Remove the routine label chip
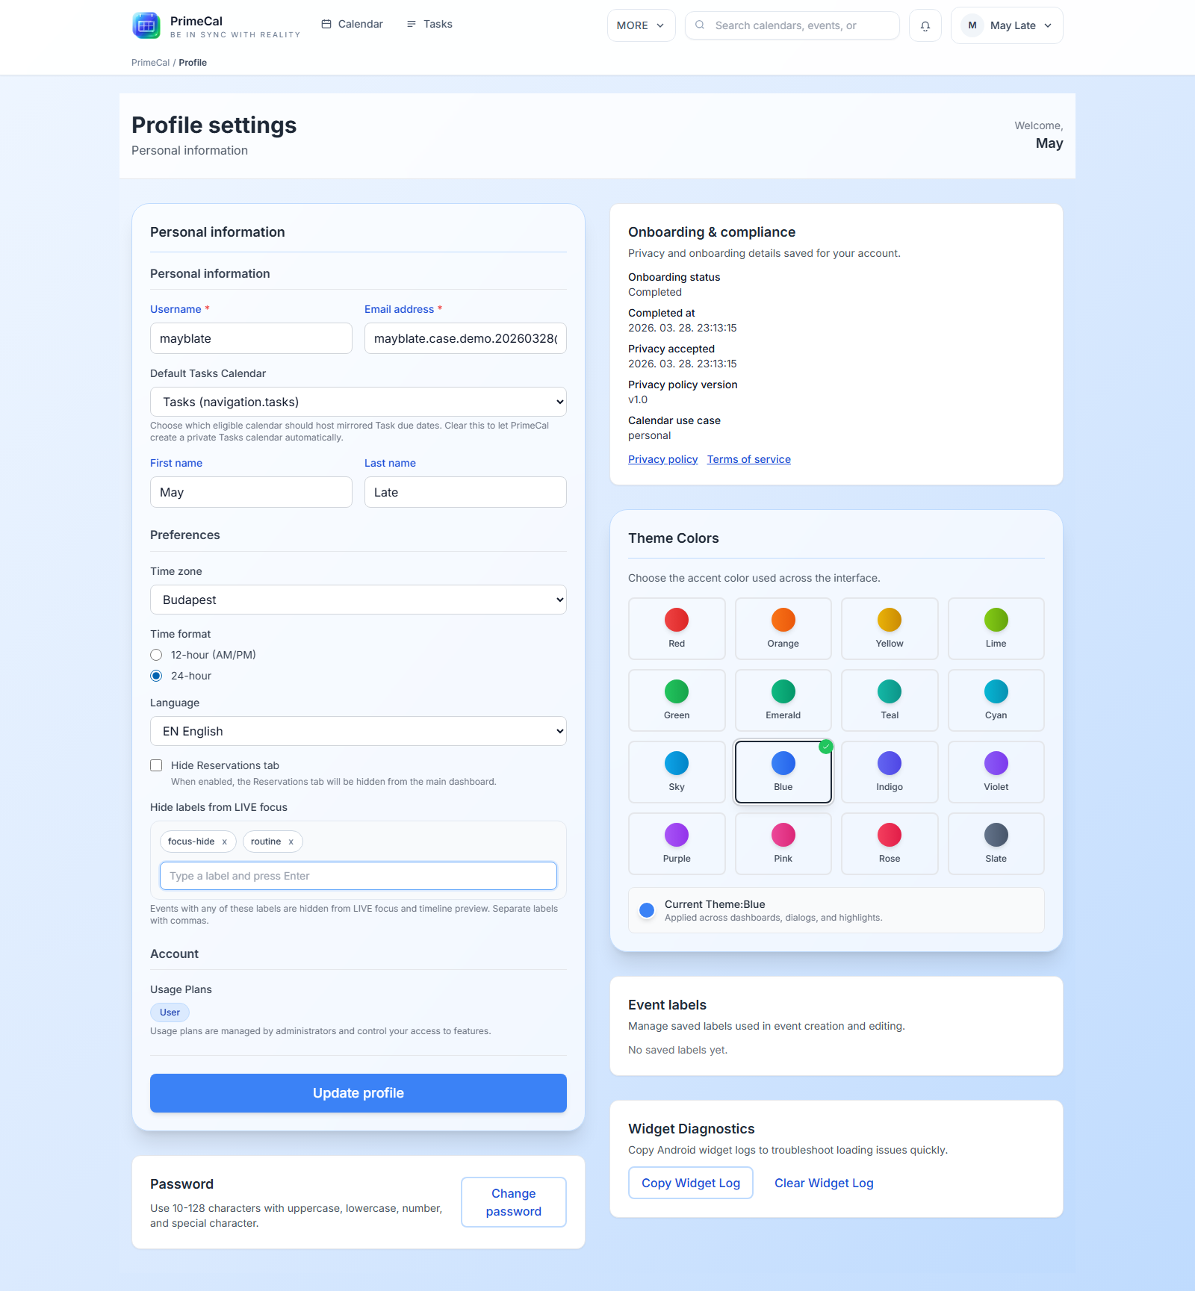 click(291, 842)
